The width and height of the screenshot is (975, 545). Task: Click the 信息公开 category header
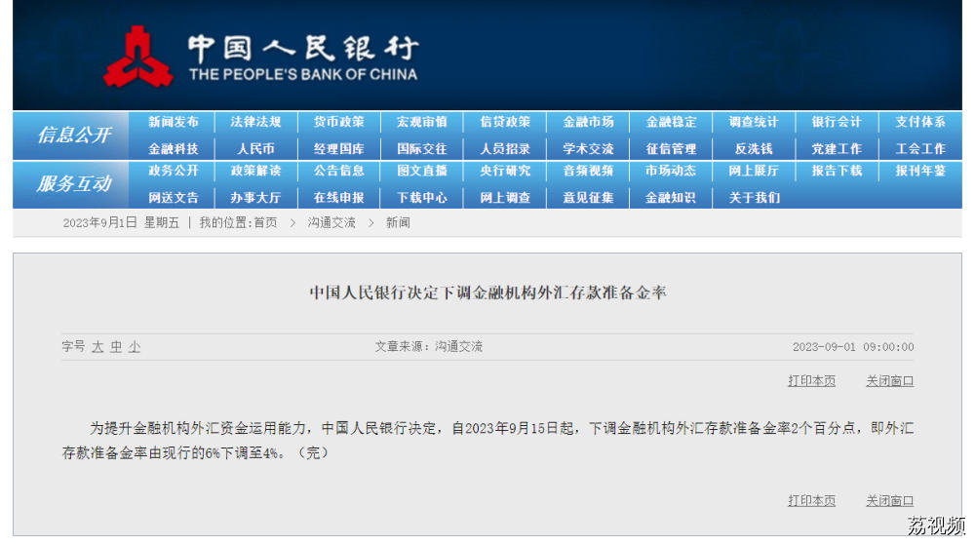pyautogui.click(x=75, y=135)
